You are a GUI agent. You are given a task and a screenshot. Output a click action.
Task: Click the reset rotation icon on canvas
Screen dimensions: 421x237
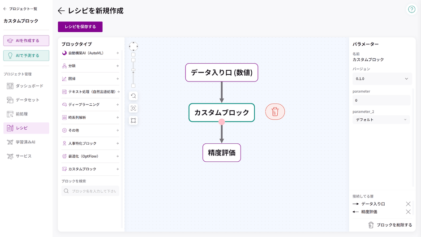133,96
